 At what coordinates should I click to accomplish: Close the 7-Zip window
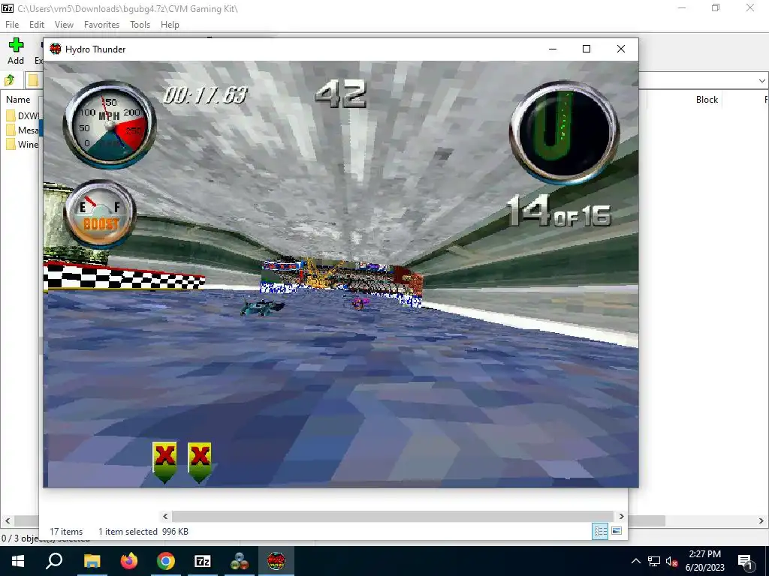750,7
